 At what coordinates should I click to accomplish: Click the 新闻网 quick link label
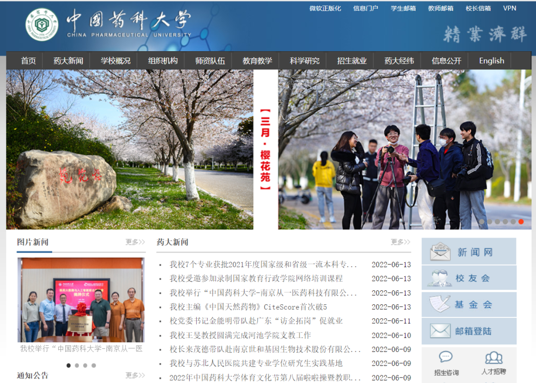tap(475, 252)
